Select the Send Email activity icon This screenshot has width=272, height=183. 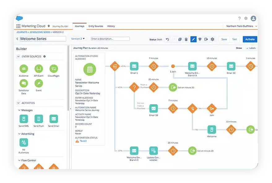53,119
